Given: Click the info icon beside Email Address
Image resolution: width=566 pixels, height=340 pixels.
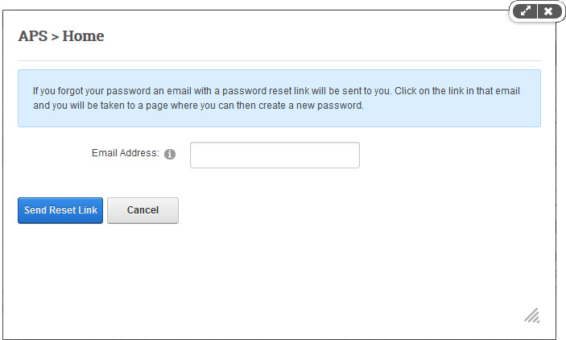Looking at the screenshot, I should pos(170,154).
